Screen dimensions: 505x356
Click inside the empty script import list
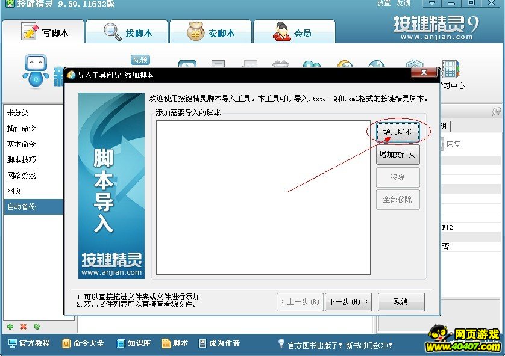coord(263,198)
